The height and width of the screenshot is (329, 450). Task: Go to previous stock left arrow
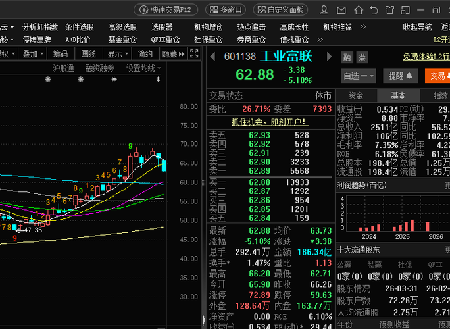pyautogui.click(x=213, y=57)
